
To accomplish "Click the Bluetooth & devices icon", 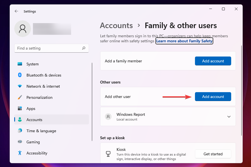I will click(x=20, y=75).
